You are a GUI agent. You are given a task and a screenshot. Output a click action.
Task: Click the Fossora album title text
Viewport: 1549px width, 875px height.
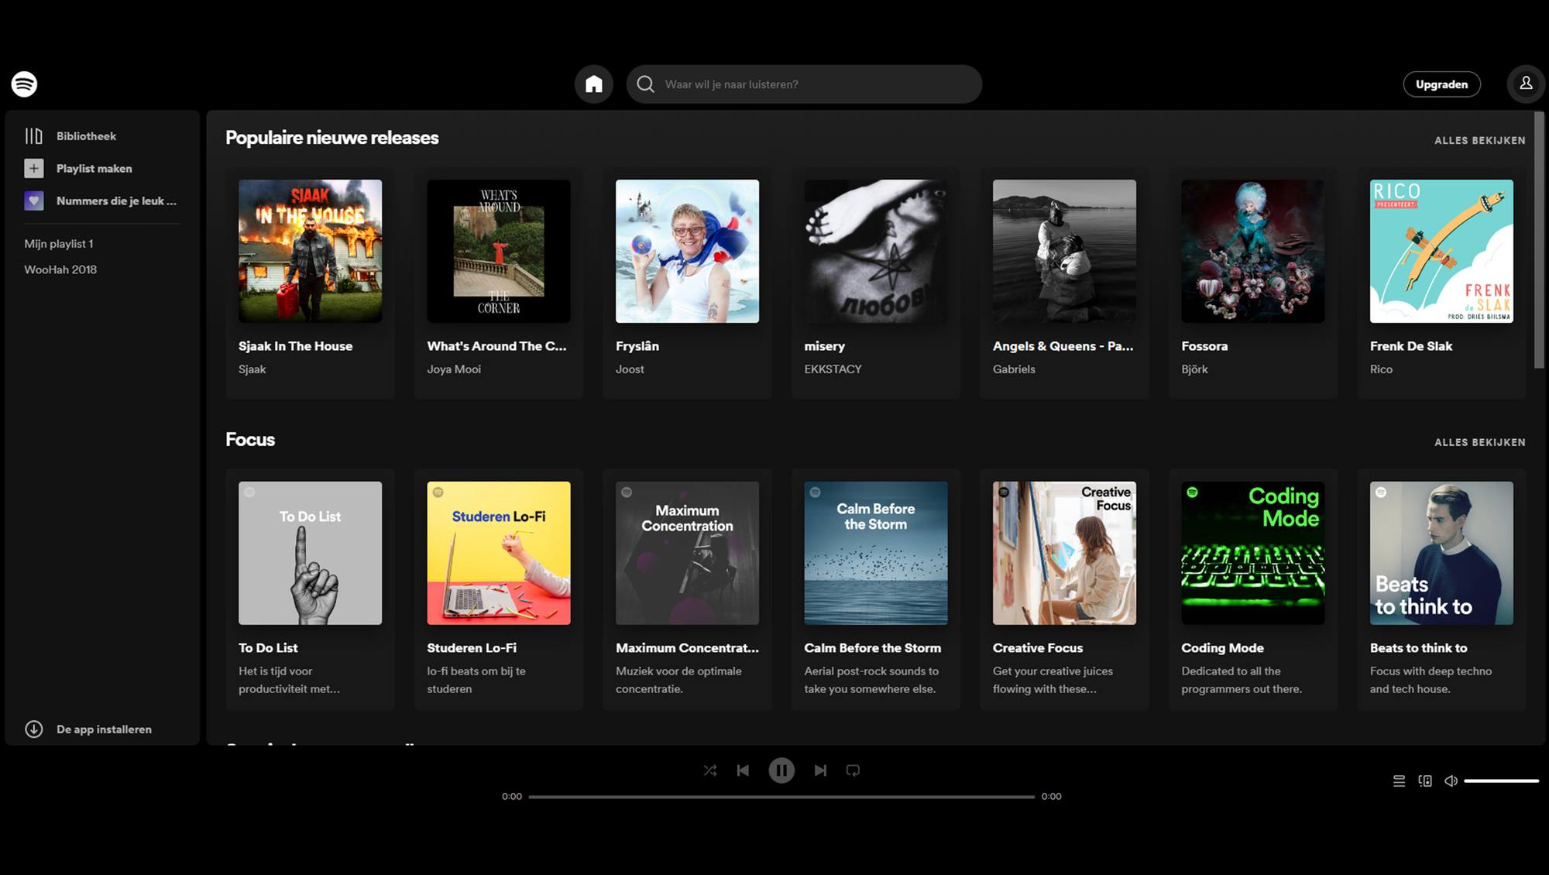coord(1204,346)
